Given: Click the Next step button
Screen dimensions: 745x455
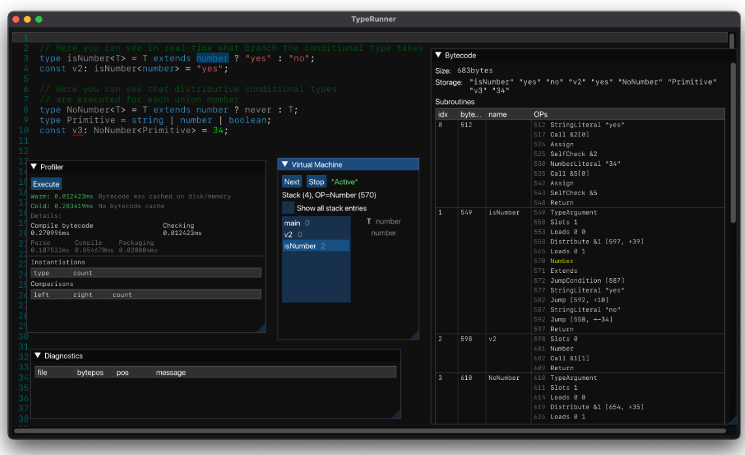Looking at the screenshot, I should tap(292, 181).
